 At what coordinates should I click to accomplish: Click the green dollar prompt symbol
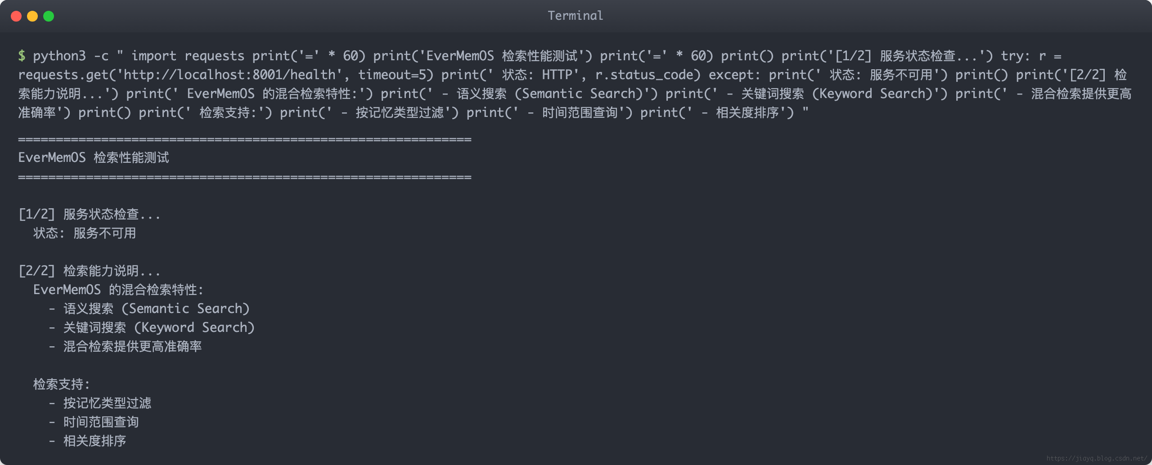tap(22, 56)
